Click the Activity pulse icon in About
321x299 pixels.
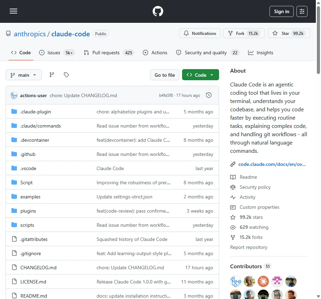point(233,197)
